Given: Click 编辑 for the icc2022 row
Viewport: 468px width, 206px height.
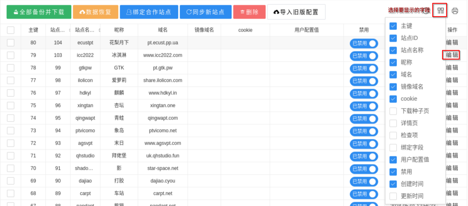Looking at the screenshot, I should (452, 55).
